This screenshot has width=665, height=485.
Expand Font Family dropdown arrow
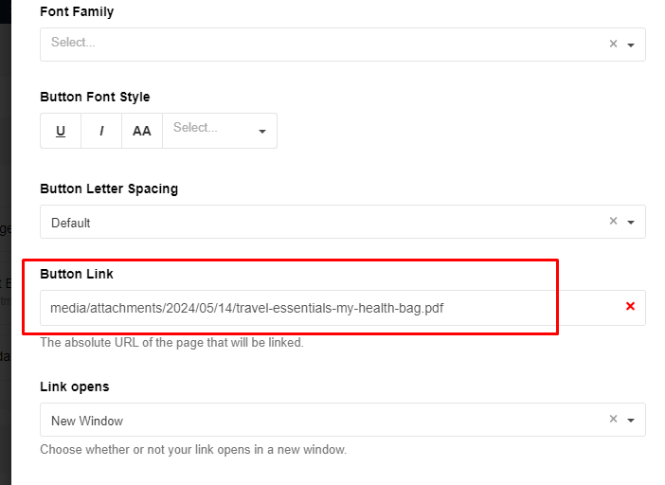pyautogui.click(x=631, y=45)
